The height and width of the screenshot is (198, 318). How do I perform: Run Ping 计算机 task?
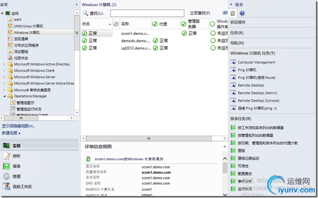click(x=247, y=70)
